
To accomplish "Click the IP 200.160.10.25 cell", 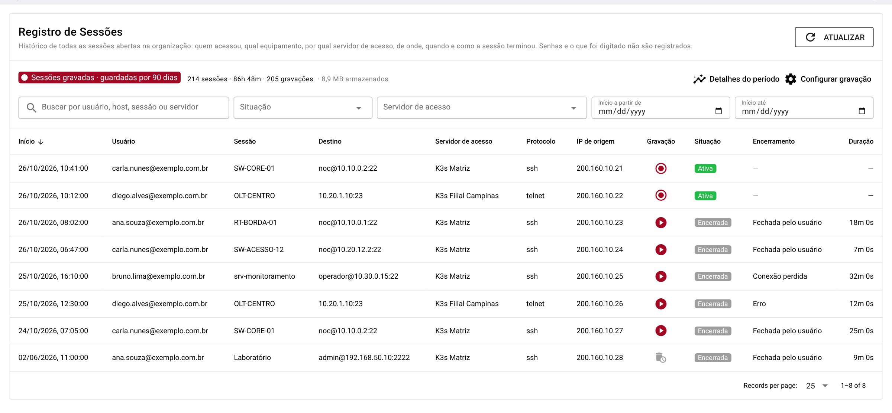I will (x=599, y=276).
